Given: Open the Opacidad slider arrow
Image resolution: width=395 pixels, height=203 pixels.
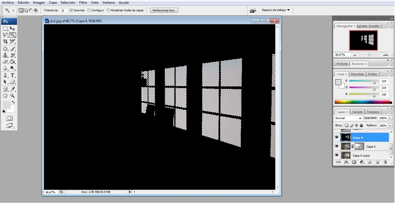Looking at the screenshot, I should tap(390, 118).
